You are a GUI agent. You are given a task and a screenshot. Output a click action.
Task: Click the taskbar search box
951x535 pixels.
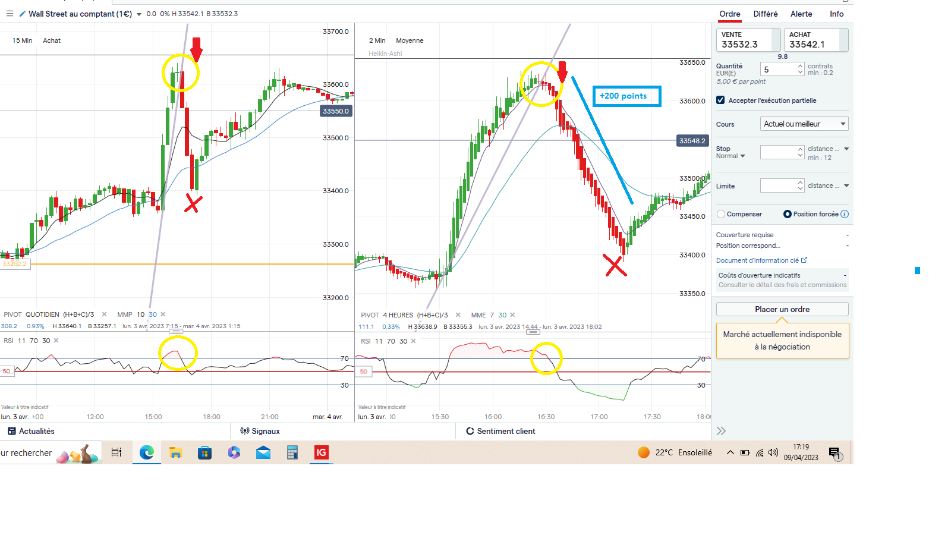51,452
